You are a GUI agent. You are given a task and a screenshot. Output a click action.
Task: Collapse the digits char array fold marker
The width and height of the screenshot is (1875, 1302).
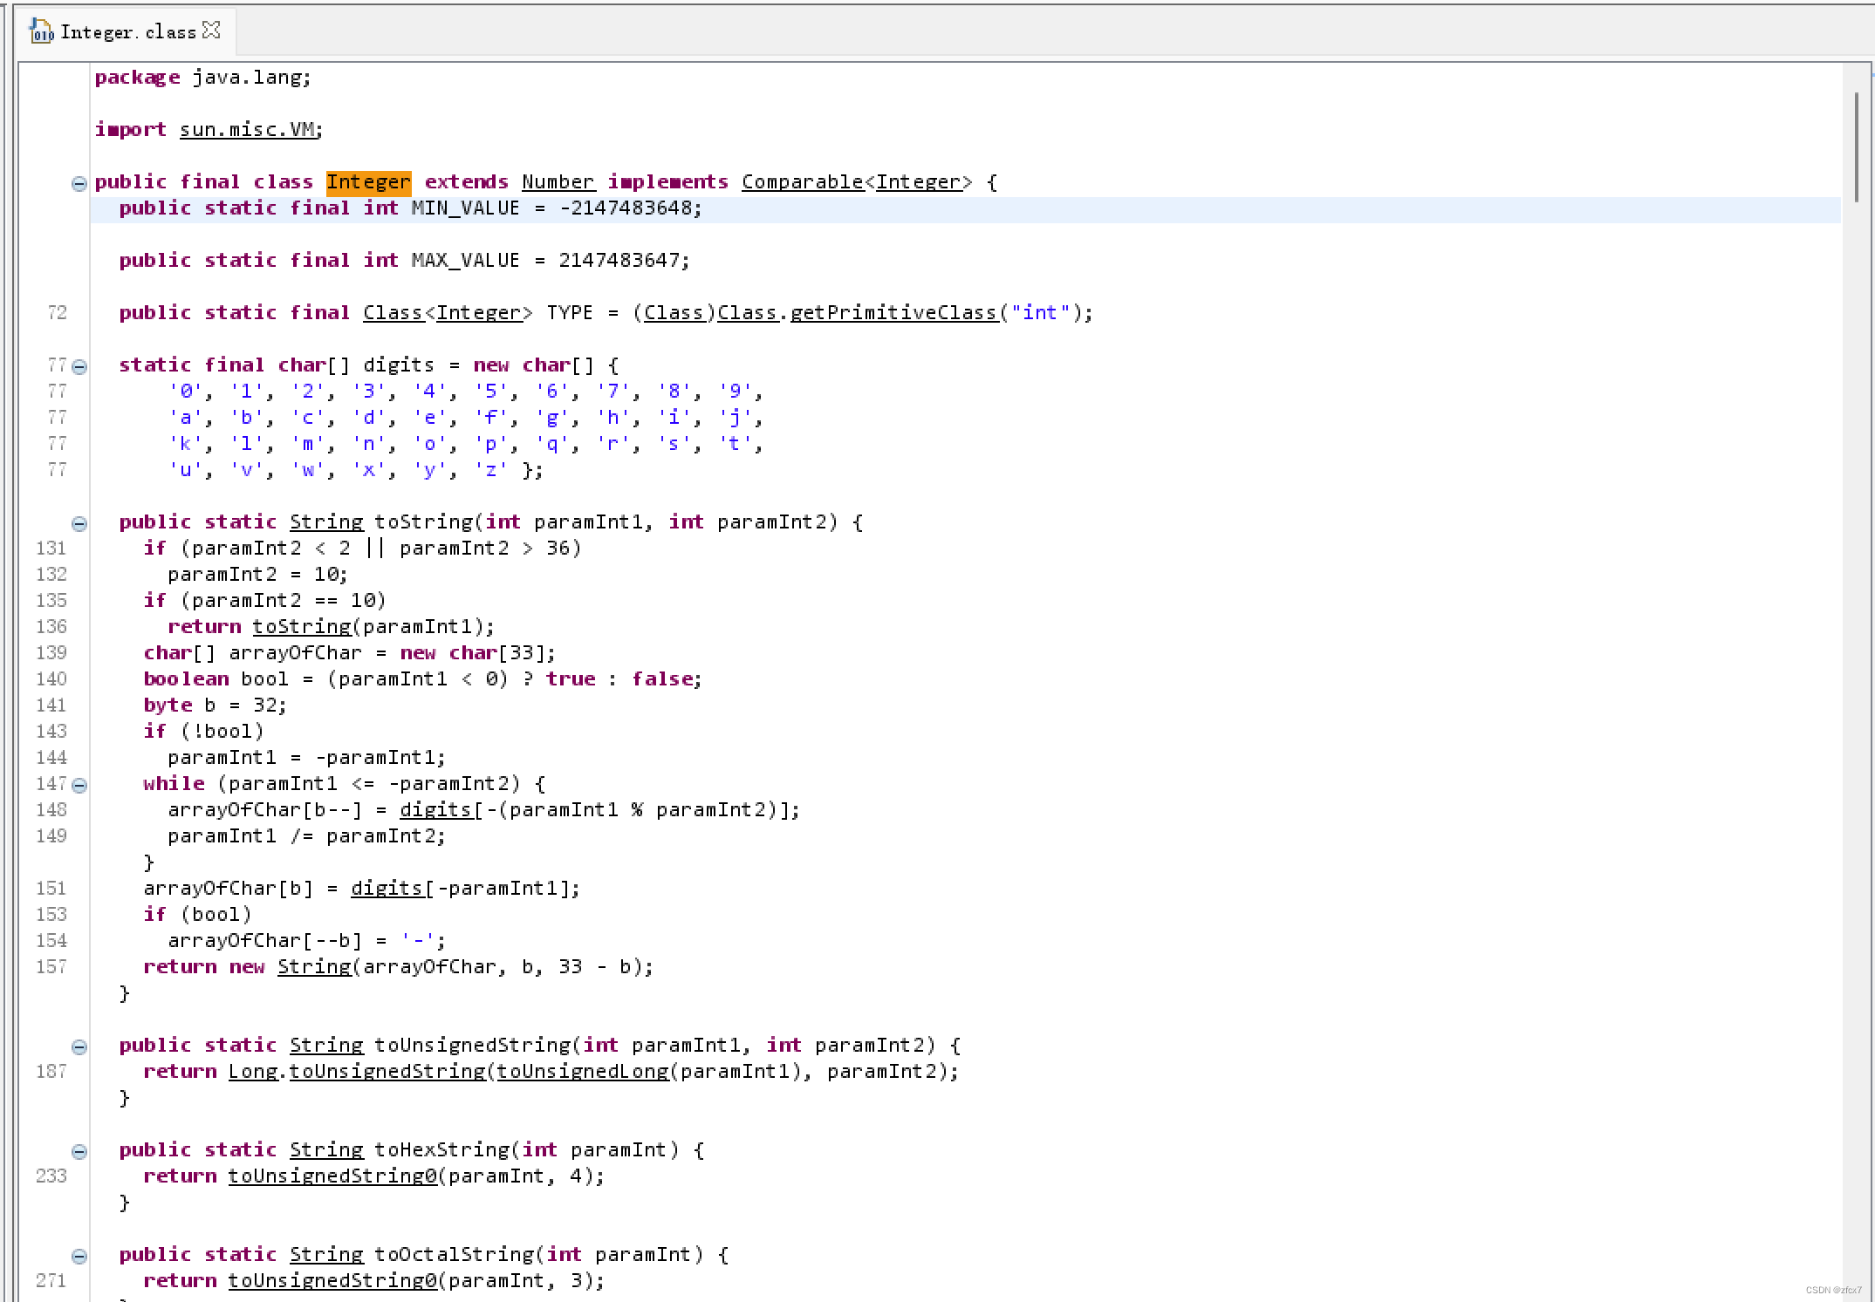click(79, 367)
